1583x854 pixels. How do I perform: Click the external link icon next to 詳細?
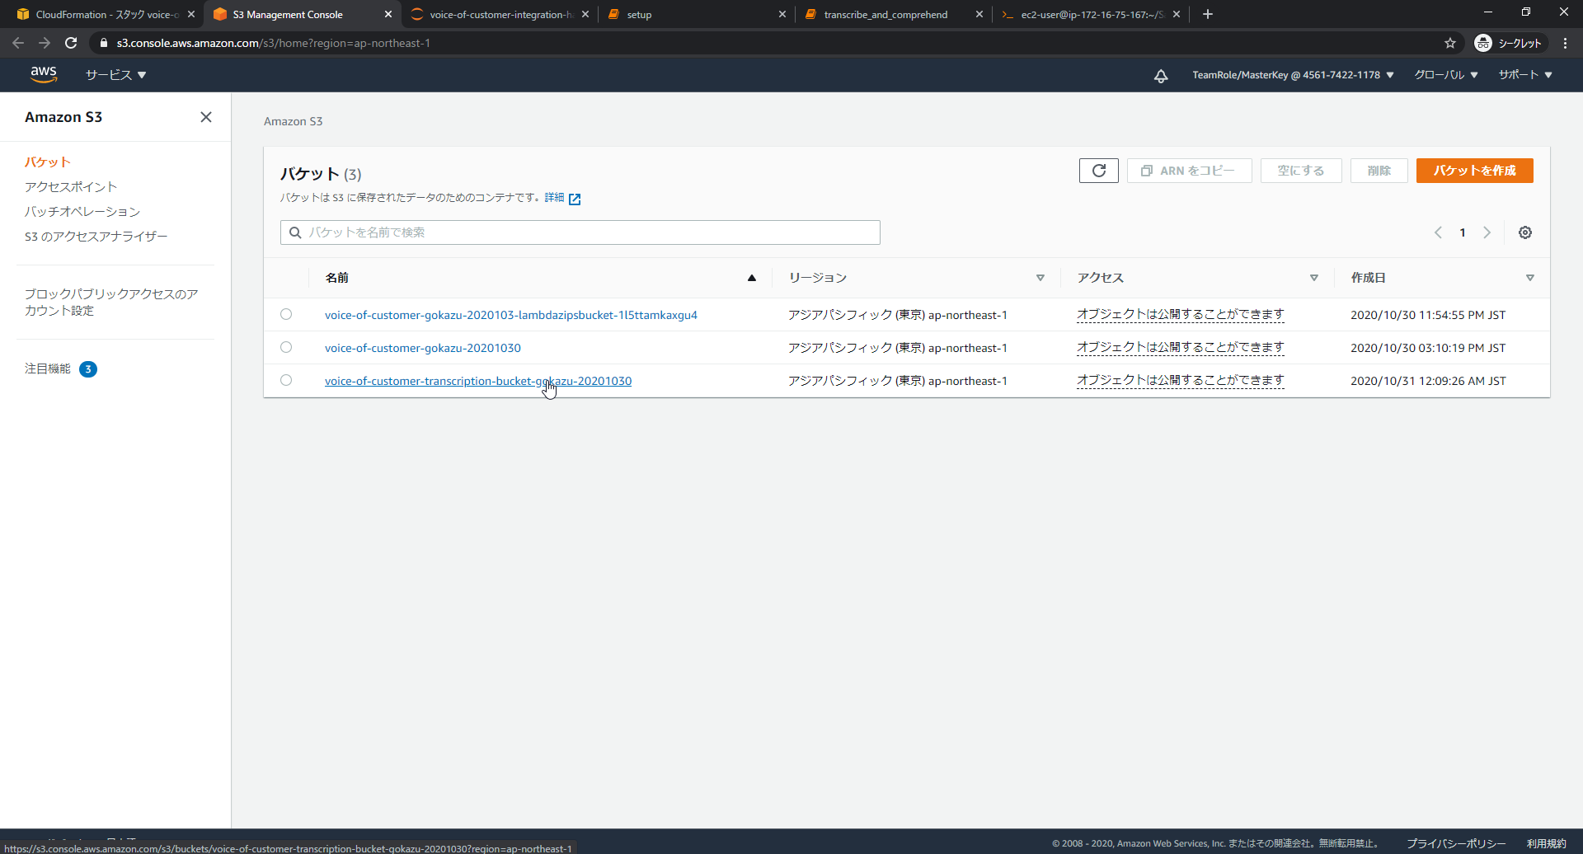click(575, 199)
